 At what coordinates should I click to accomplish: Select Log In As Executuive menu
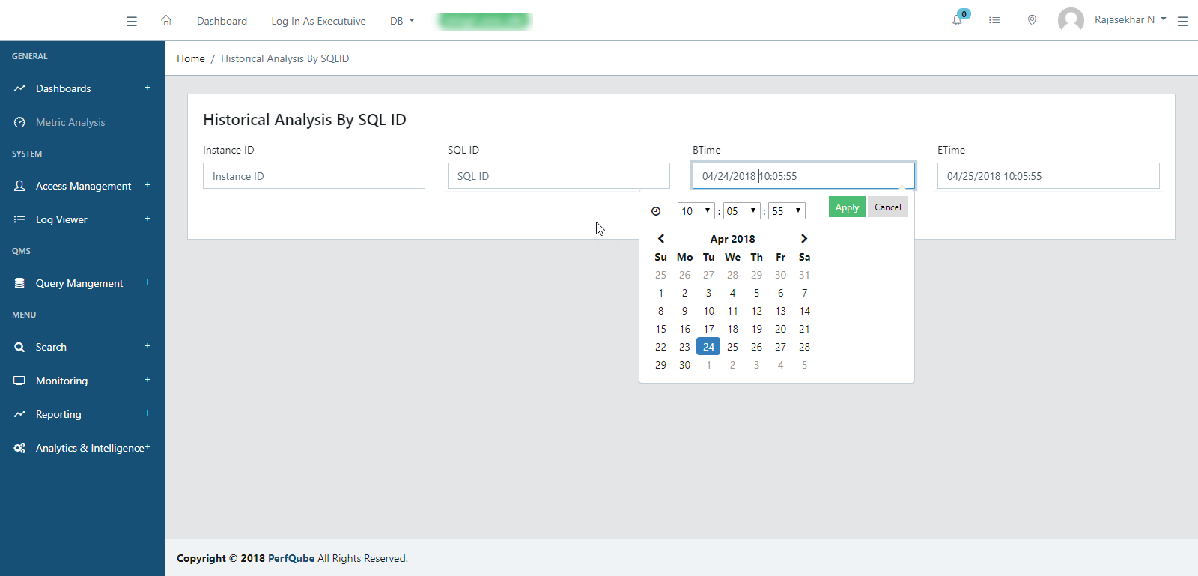pos(318,21)
